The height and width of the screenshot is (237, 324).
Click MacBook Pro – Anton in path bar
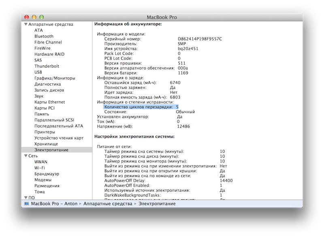54,204
